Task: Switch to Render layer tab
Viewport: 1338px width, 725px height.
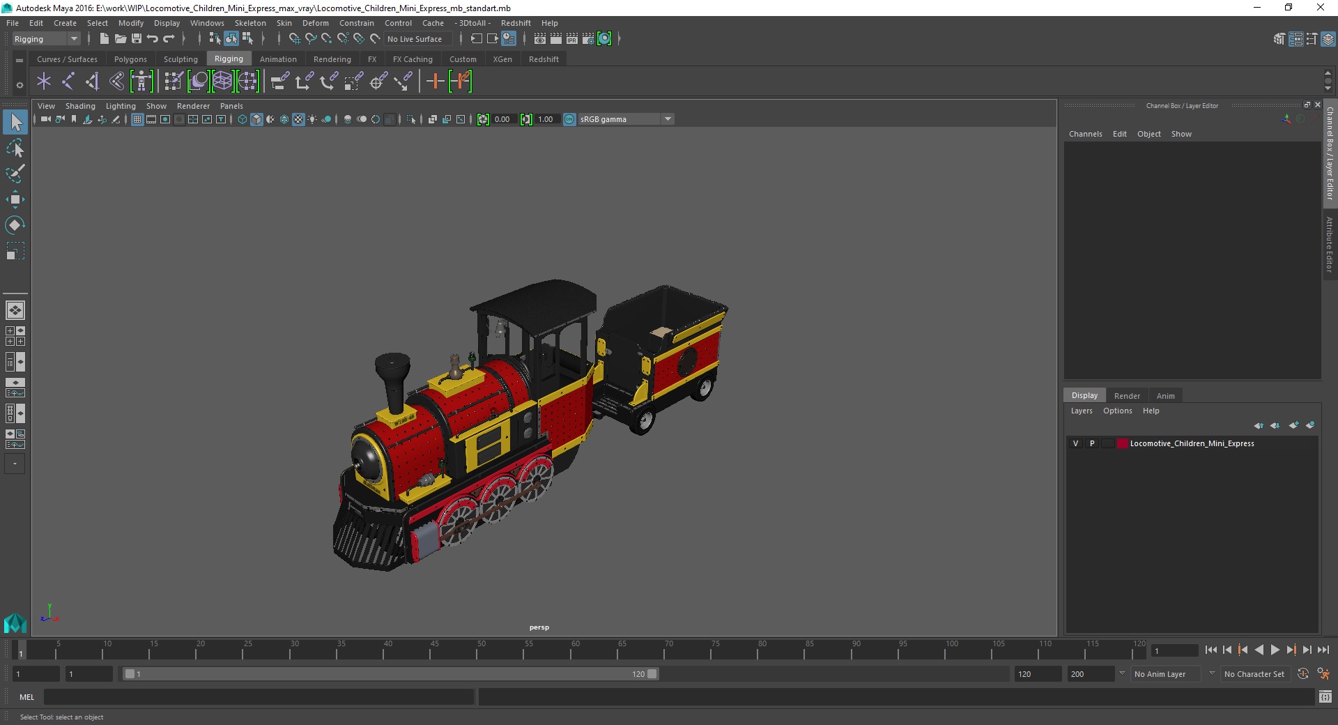Action: [x=1127, y=396]
